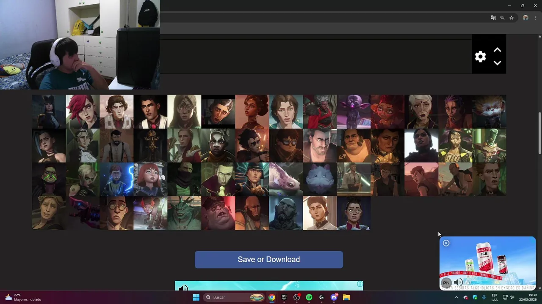Image resolution: width=542 pixels, height=304 pixels.
Task: Select the character wearing goggles
Action: [286, 145]
